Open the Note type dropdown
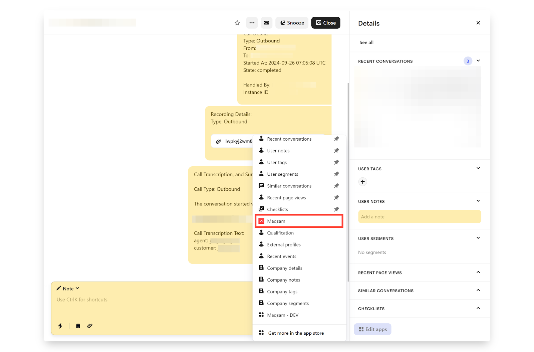Viewport: 534px width, 352px height. 68,289
